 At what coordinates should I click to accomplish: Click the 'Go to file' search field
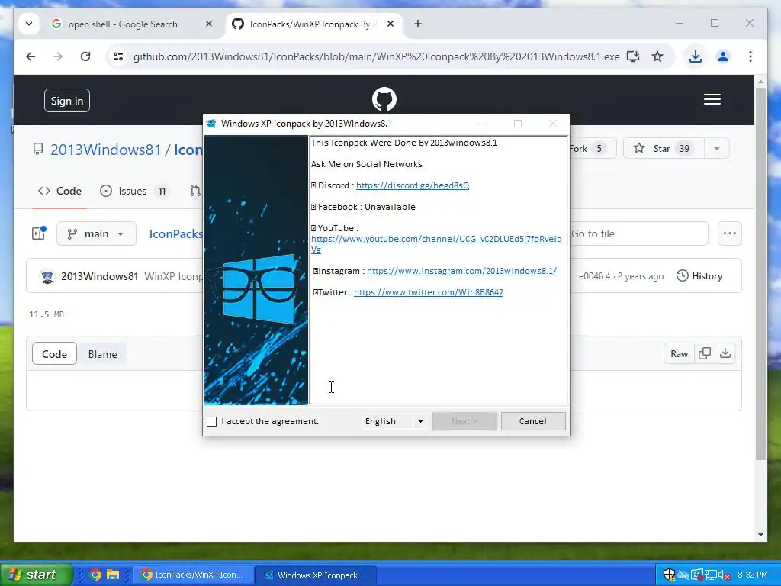click(639, 233)
